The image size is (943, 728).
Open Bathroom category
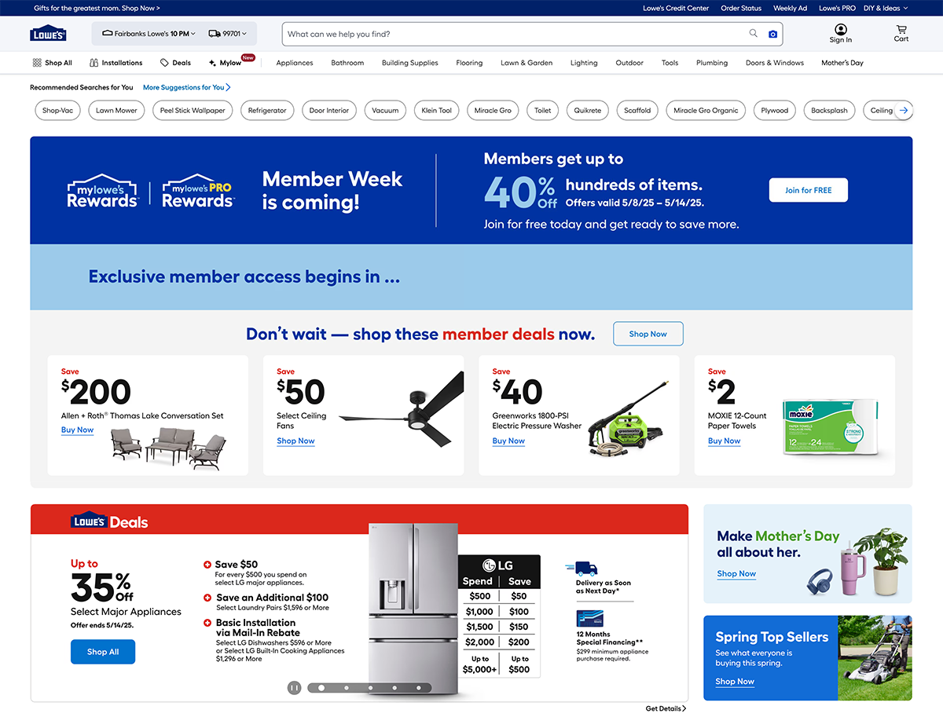(347, 63)
